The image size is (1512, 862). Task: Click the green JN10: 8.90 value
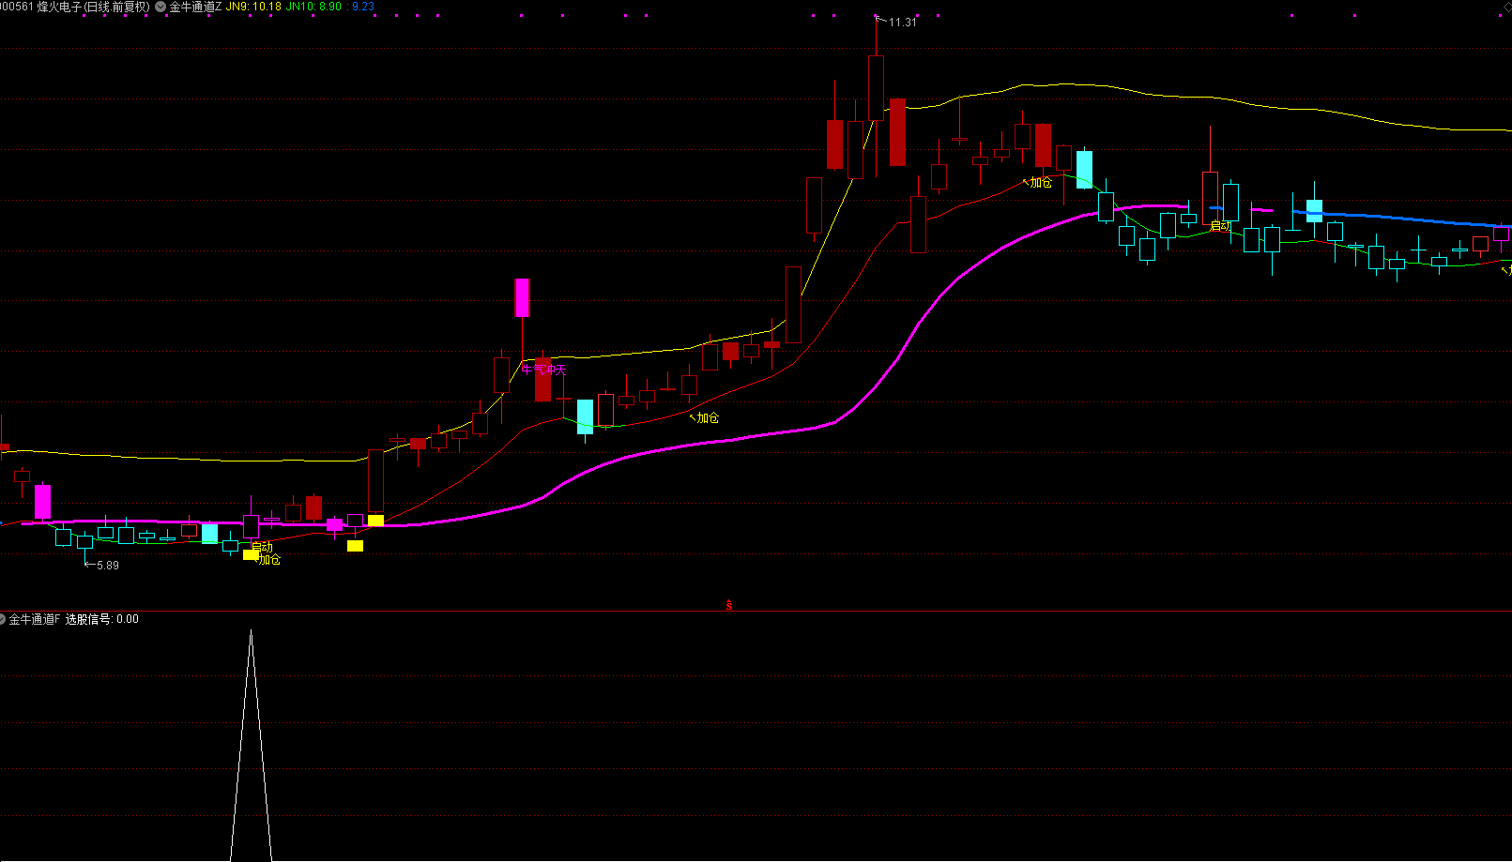[x=313, y=7]
